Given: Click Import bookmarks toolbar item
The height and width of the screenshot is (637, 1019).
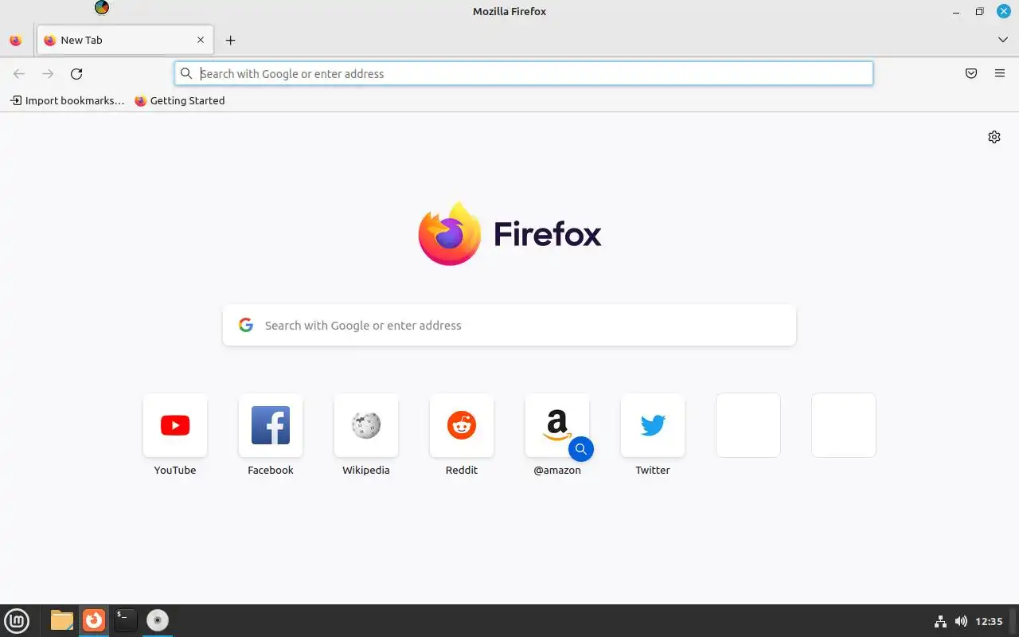Looking at the screenshot, I should [x=68, y=100].
